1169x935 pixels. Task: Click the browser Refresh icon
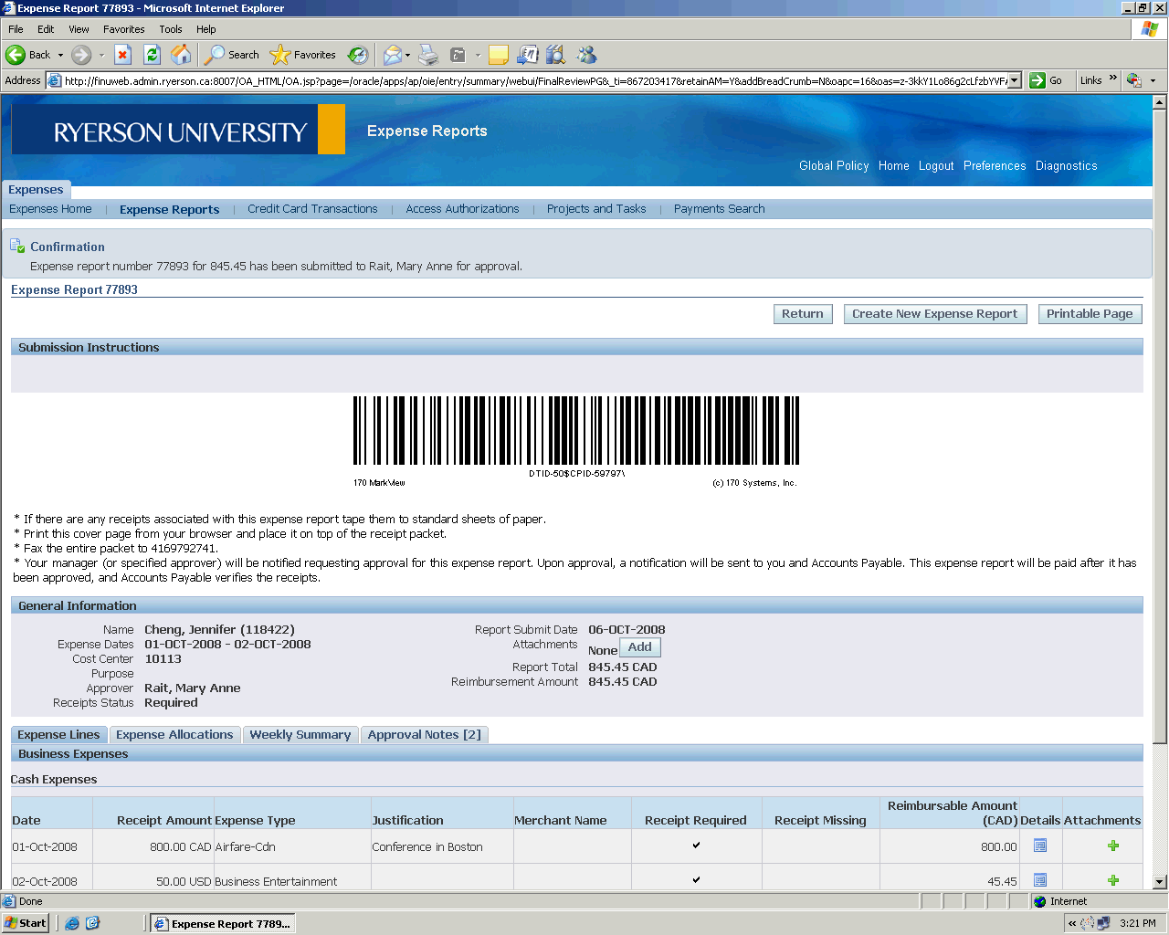[153, 55]
